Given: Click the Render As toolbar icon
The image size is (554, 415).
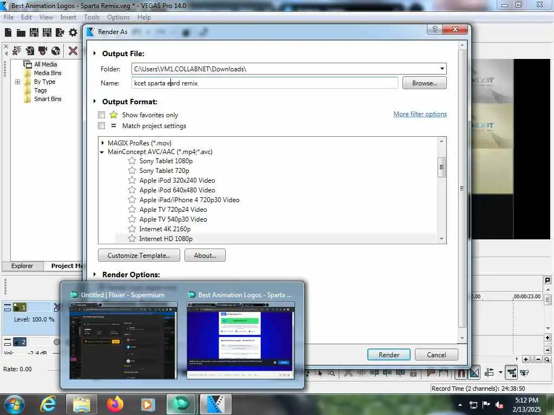Looking at the screenshot, I should click(60, 33).
